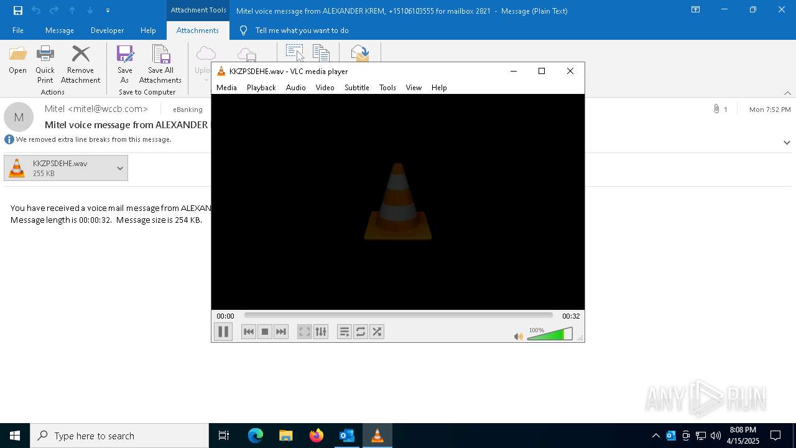Open Task View on the taskbar

pos(224,436)
